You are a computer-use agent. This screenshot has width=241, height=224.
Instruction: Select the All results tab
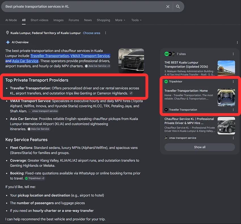(x=24, y=20)
